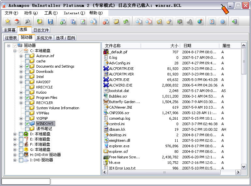Image resolution: width=251 pixels, height=186 pixels.
Task: Expand the Intel folder node
Action: [21, 77]
